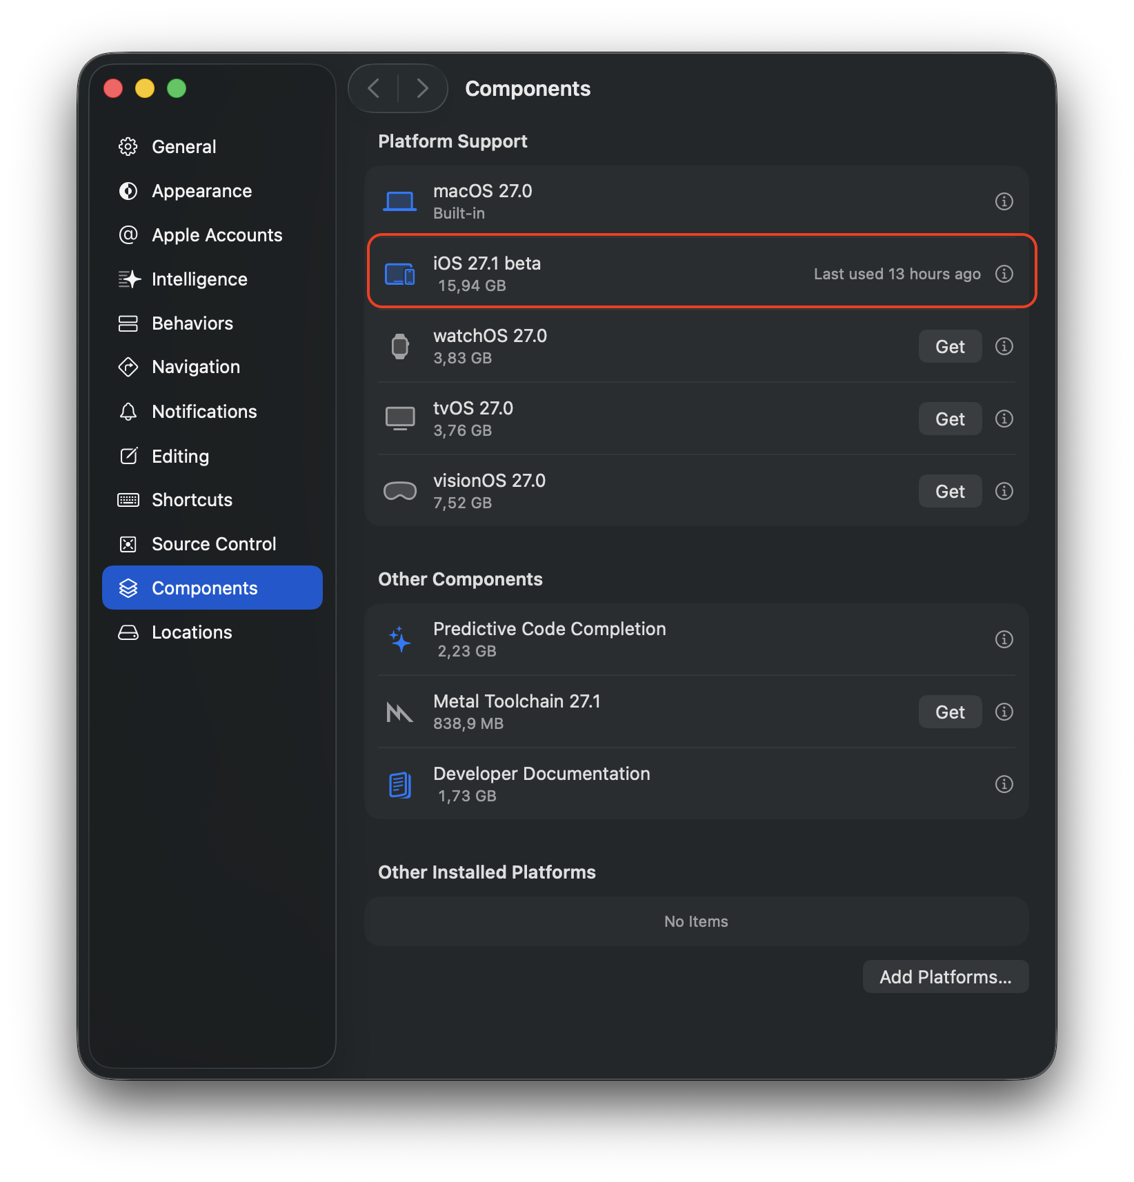Open Locations settings
Screen dimensions: 1134x1182
point(212,632)
